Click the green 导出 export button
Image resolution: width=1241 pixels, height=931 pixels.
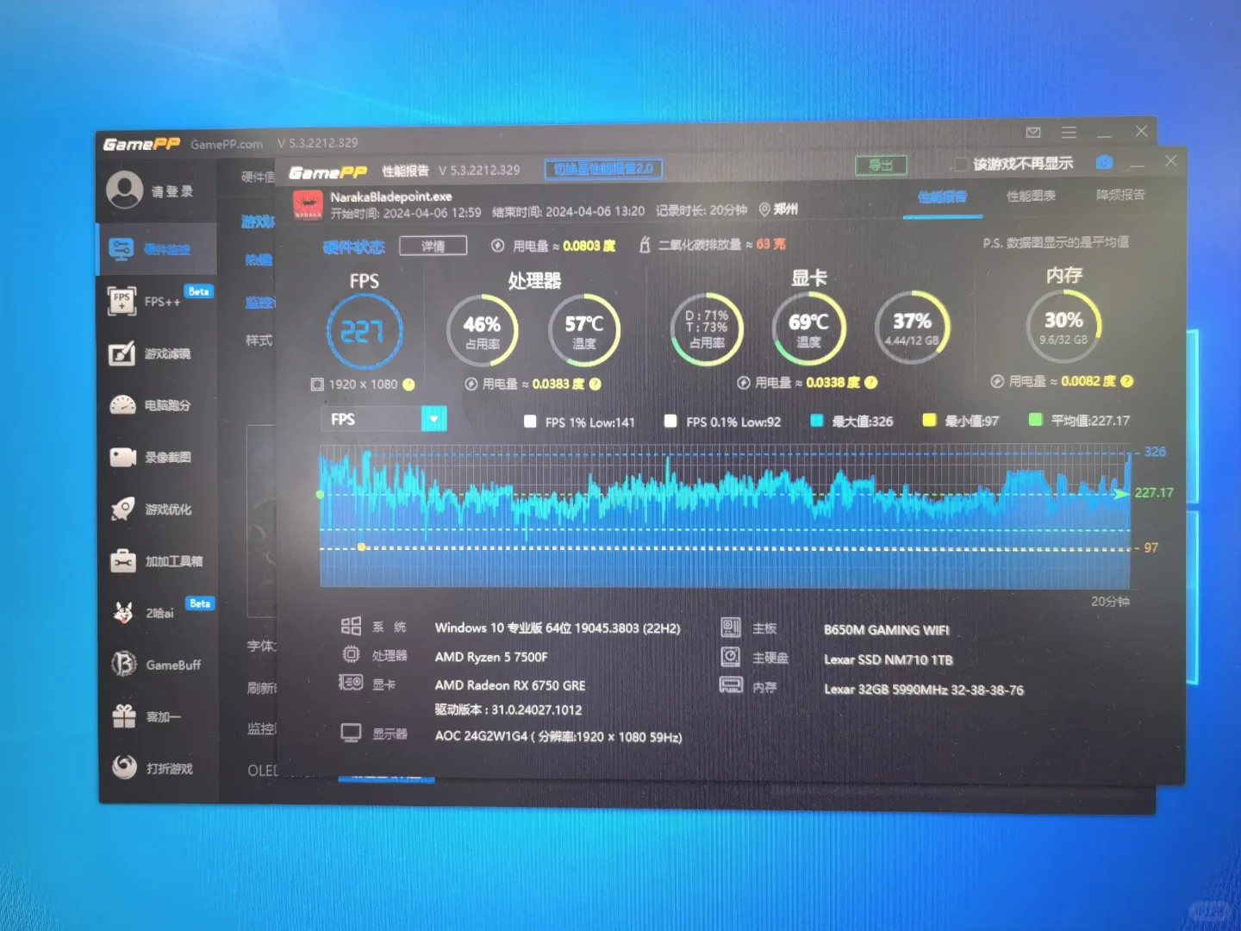coord(881,165)
